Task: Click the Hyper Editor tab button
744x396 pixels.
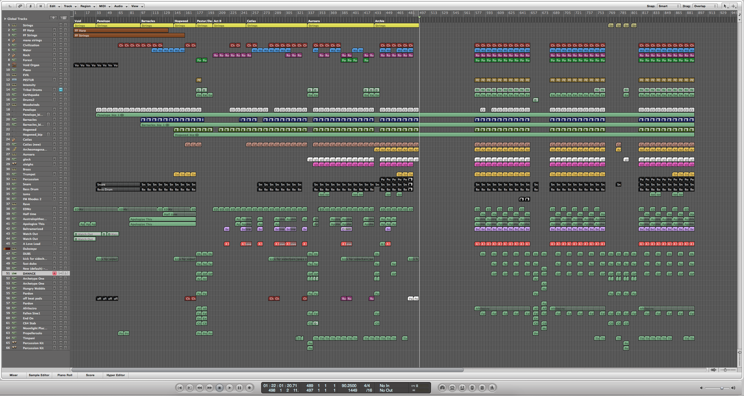Action: 116,375
